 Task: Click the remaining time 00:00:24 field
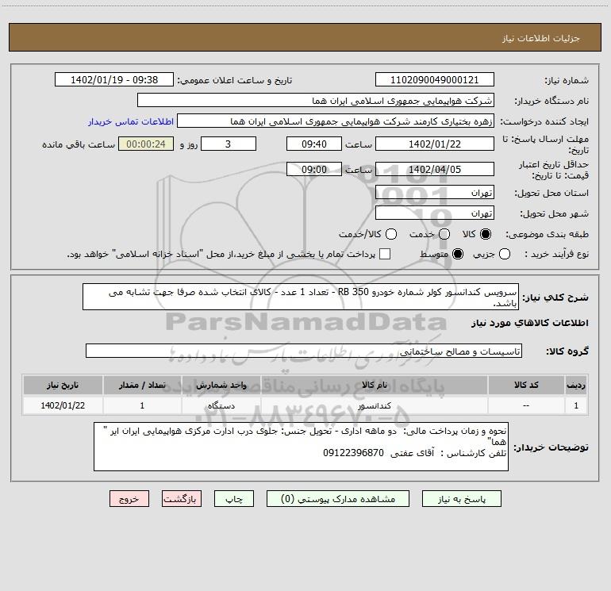(146, 144)
